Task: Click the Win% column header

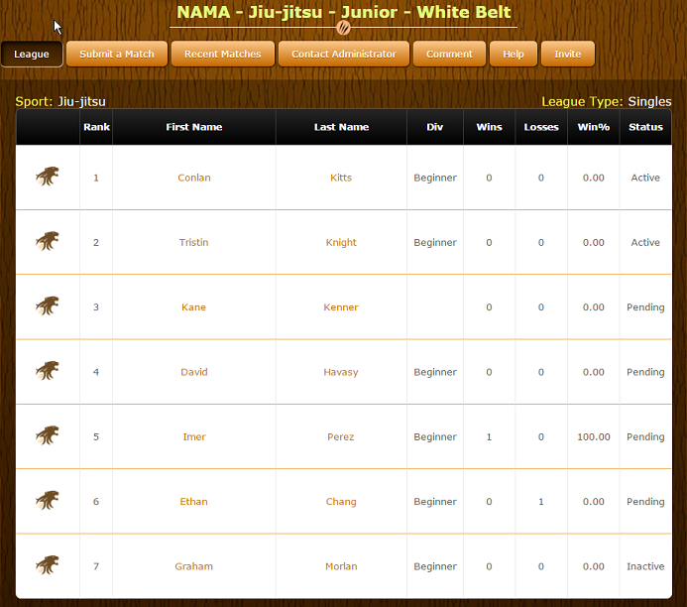Action: [x=593, y=127]
